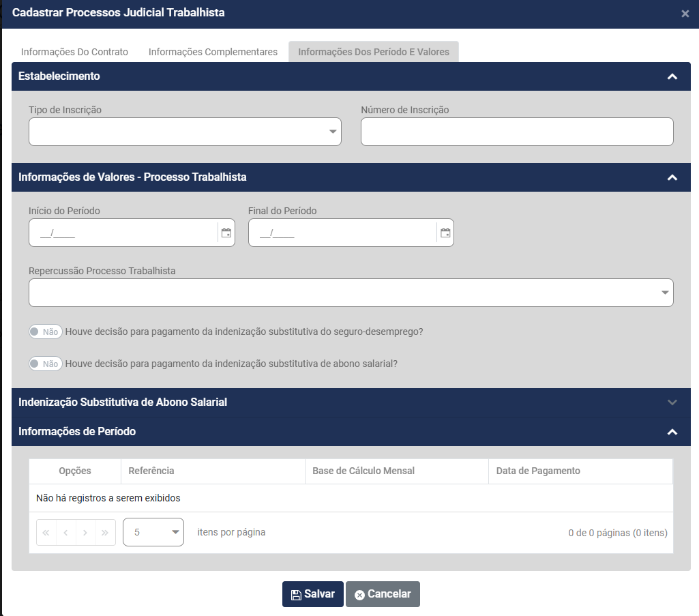This screenshot has width=699, height=616.
Task: Go to first page of table
Action: (x=46, y=533)
